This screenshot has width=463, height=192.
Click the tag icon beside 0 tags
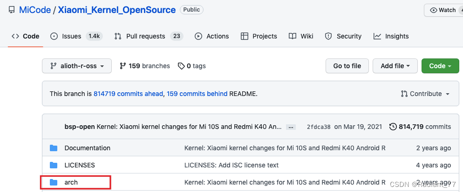181,66
